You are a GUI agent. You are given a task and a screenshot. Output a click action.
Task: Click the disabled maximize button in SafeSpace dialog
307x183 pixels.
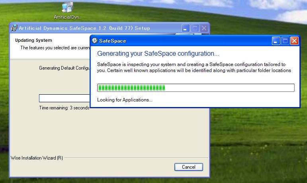click(285, 41)
